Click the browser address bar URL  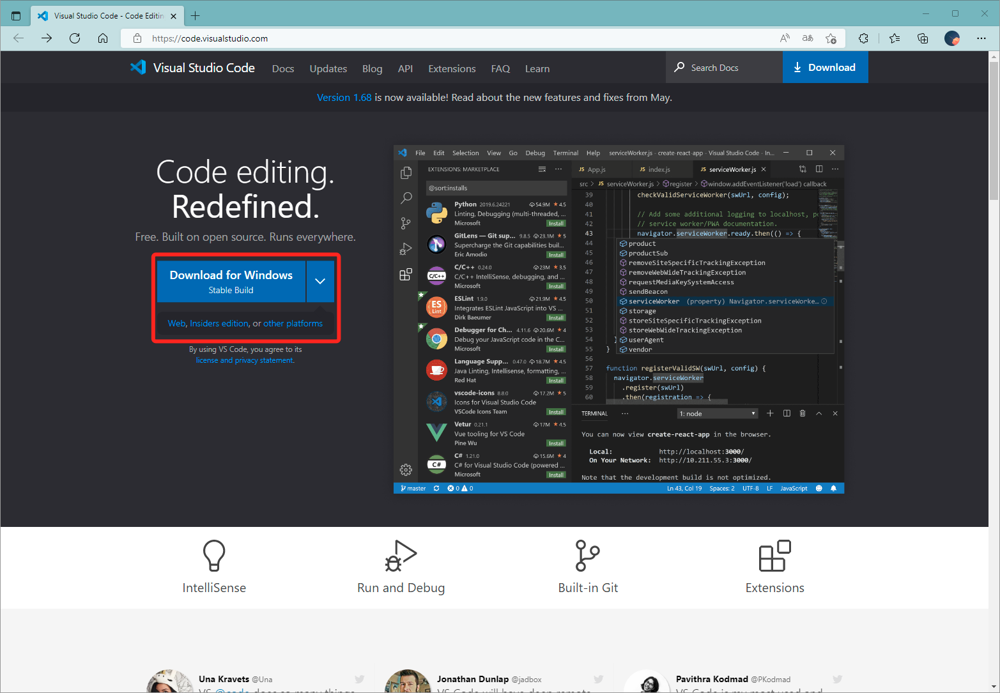coord(210,38)
